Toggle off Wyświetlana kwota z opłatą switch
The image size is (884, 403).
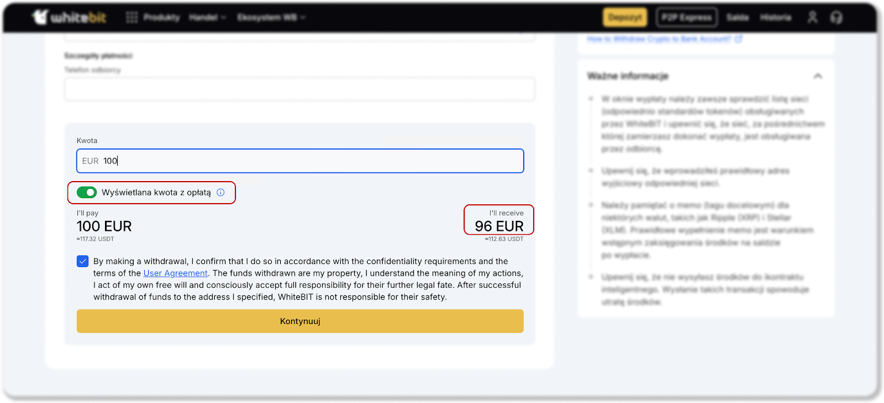pyautogui.click(x=87, y=193)
